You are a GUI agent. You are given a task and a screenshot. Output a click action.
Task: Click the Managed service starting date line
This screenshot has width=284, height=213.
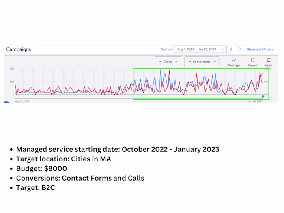click(118, 149)
